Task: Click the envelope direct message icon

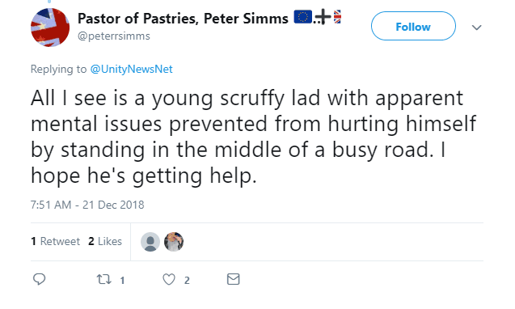Action: [233, 279]
